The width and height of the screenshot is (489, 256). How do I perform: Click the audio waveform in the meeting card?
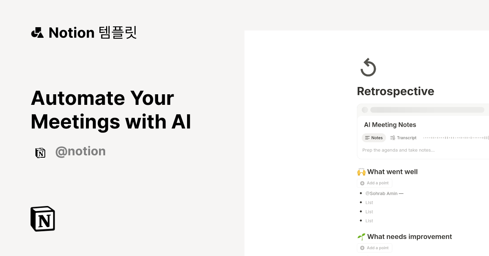pos(456,138)
